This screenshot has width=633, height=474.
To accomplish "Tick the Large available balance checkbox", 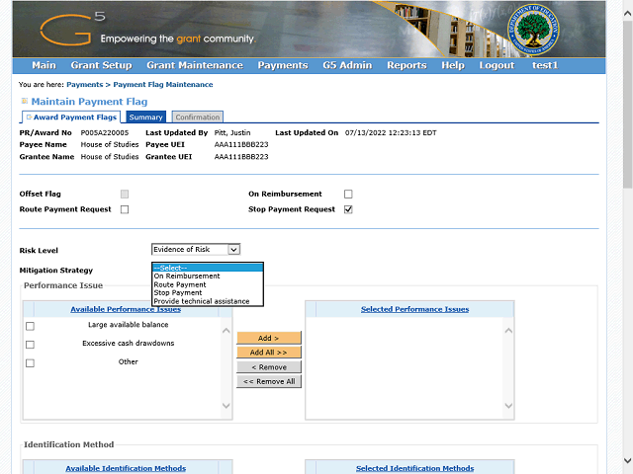I will pos(30,326).
